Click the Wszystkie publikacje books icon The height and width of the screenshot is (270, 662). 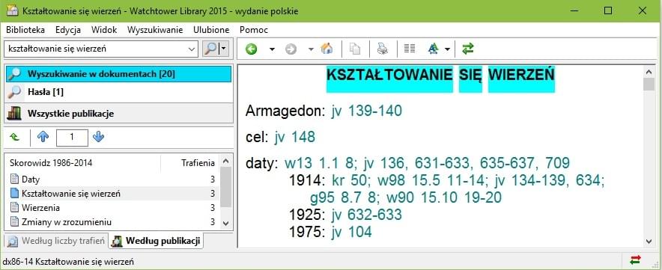[x=14, y=114]
